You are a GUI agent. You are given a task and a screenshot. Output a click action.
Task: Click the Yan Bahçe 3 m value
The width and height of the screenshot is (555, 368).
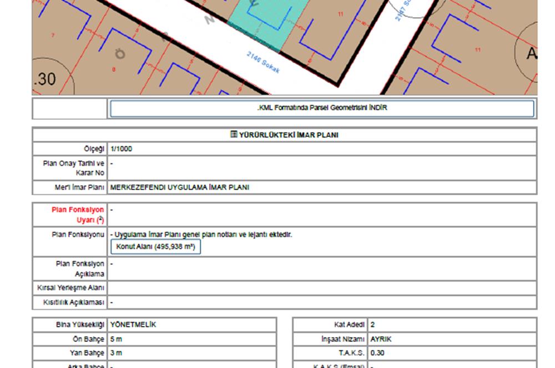[x=116, y=353]
